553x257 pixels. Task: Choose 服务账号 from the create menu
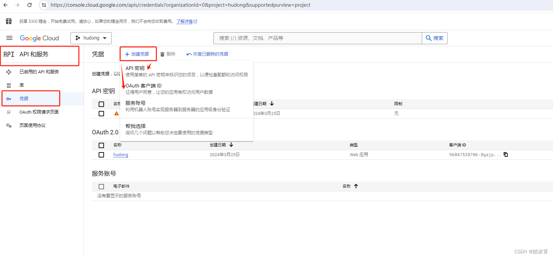(x=187, y=106)
